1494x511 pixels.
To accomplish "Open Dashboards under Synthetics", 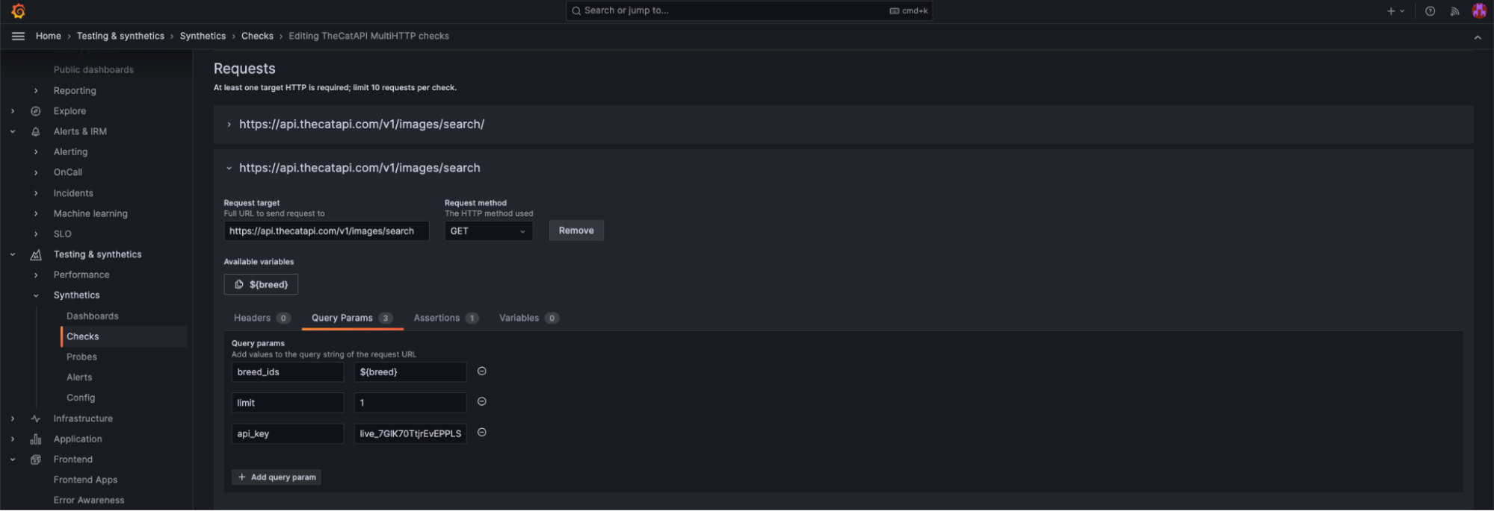I will pyautogui.click(x=93, y=316).
